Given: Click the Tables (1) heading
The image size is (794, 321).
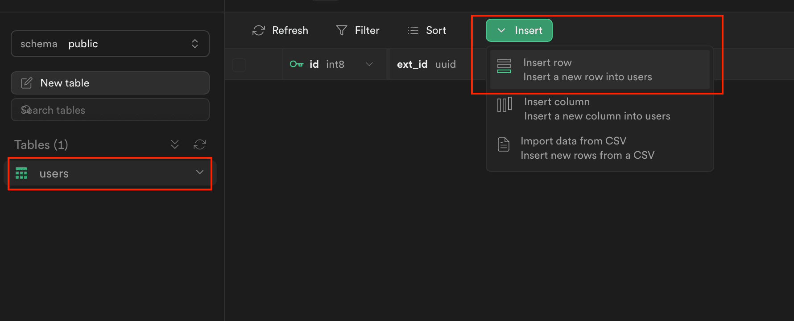Looking at the screenshot, I should 41,144.
